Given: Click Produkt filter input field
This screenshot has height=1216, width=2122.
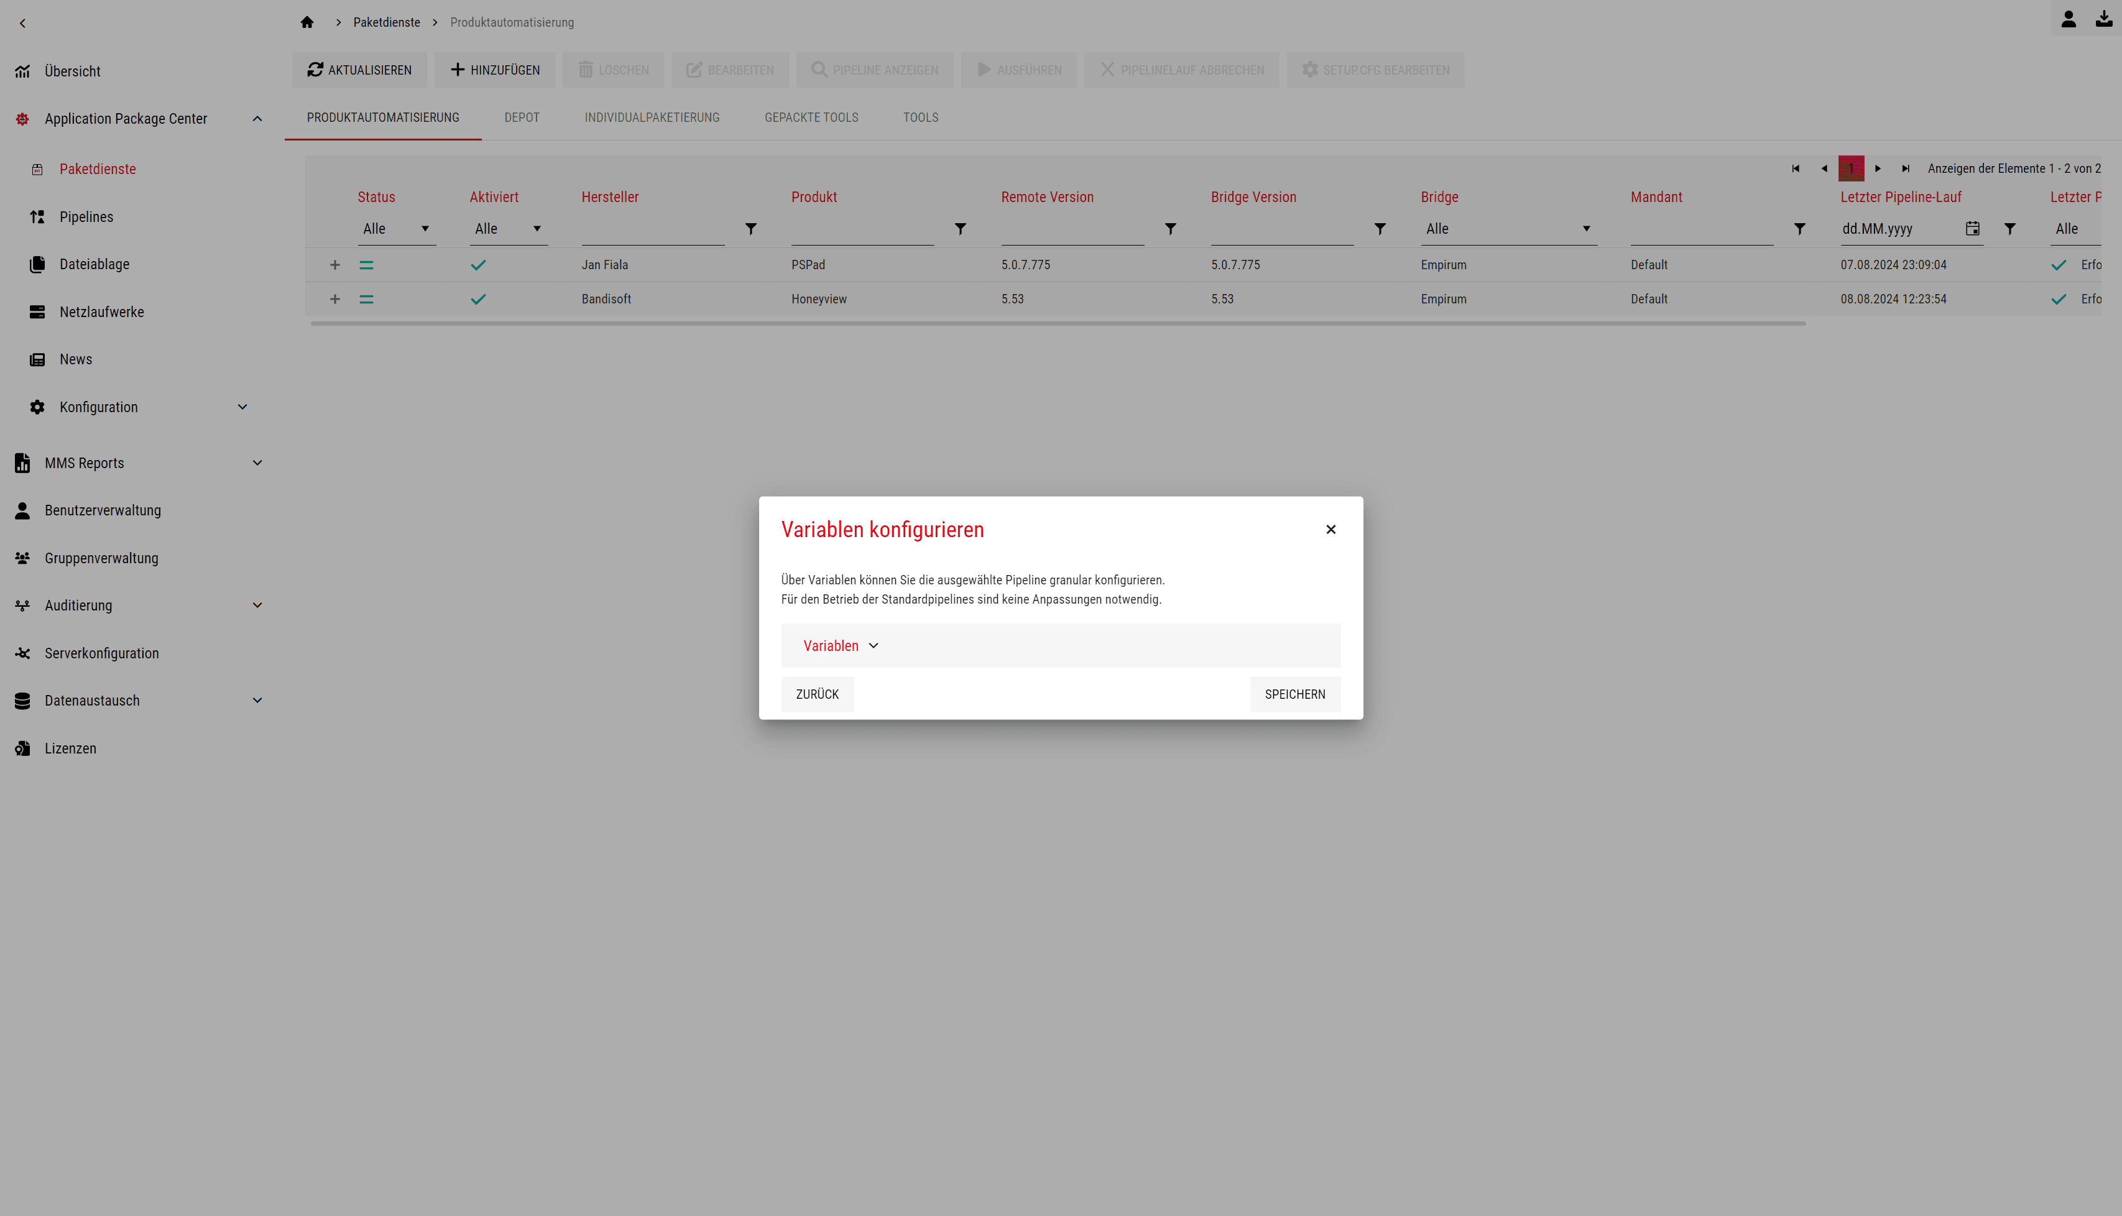Looking at the screenshot, I should click(862, 229).
